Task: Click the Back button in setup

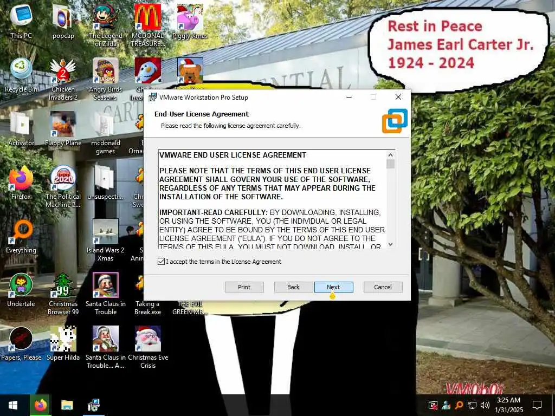Action: [293, 287]
